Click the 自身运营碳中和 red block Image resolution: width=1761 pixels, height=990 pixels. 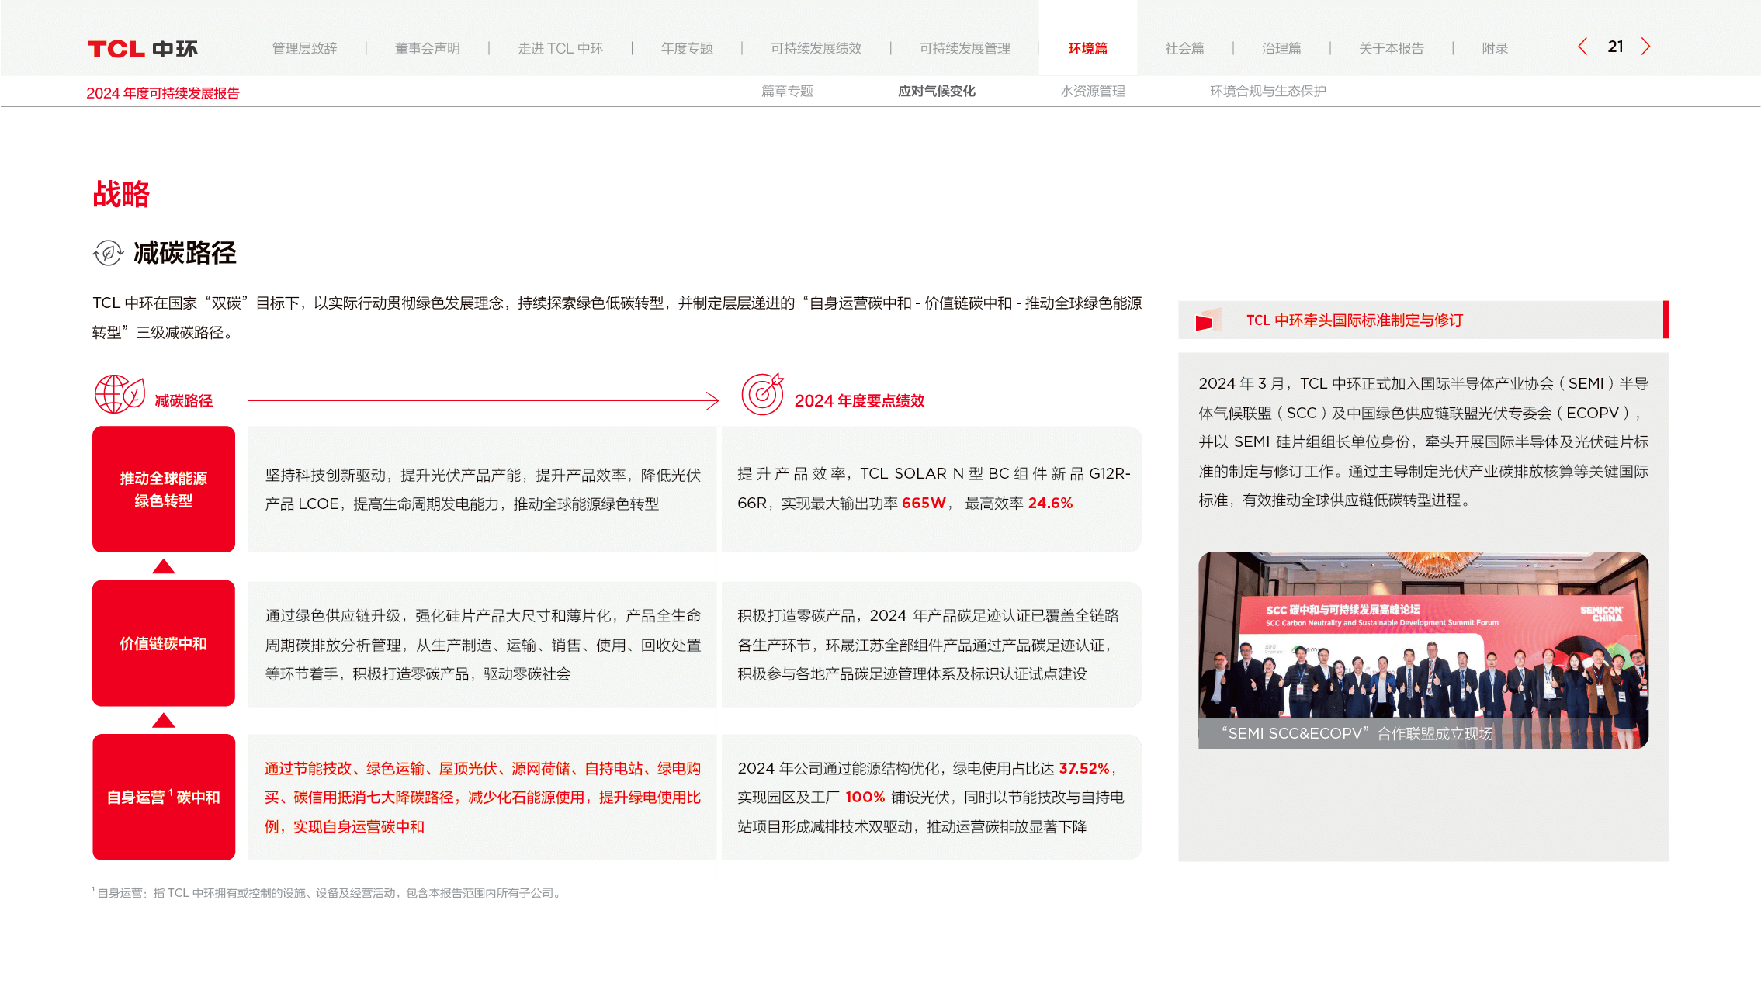163,797
